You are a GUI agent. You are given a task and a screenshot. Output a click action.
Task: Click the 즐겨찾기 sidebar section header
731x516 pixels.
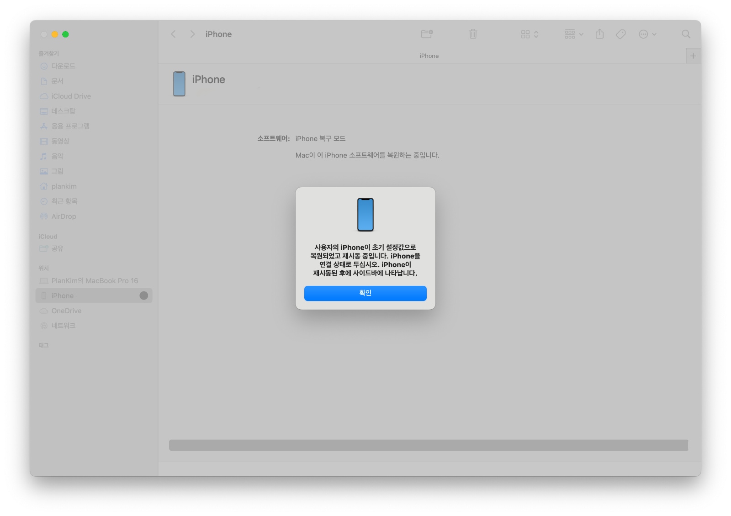point(49,53)
